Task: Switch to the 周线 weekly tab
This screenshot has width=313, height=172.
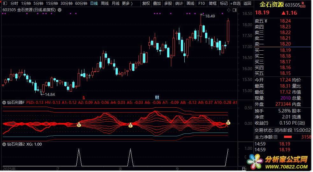Action: click(x=105, y=4)
